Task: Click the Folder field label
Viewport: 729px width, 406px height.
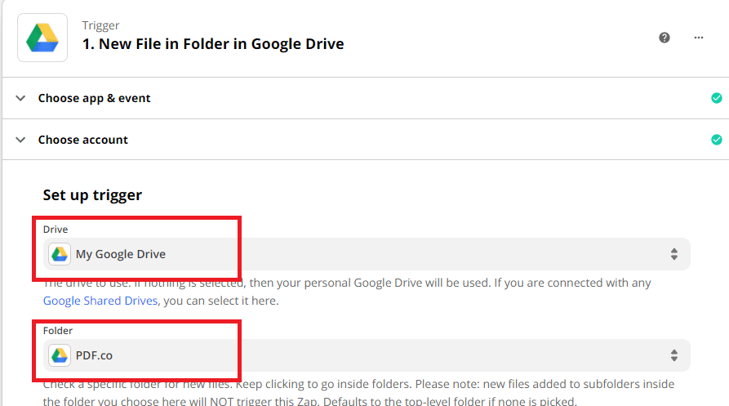Action: coord(58,331)
